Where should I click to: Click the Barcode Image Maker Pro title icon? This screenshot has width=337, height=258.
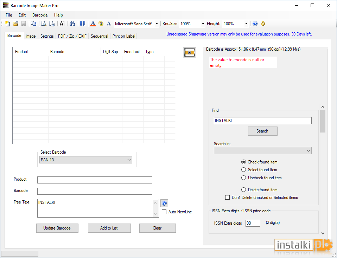tap(6, 5)
